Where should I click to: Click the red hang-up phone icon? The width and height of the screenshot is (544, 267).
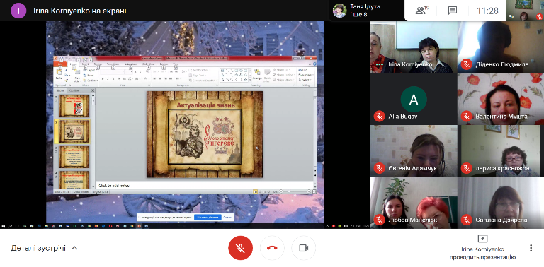(x=272, y=248)
